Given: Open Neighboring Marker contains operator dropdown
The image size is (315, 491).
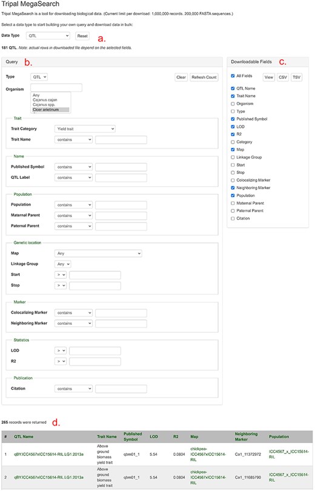Looking at the screenshot, I should 73,324.
